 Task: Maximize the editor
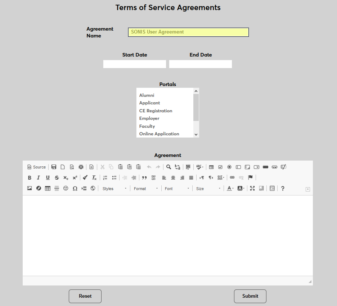coord(252,188)
